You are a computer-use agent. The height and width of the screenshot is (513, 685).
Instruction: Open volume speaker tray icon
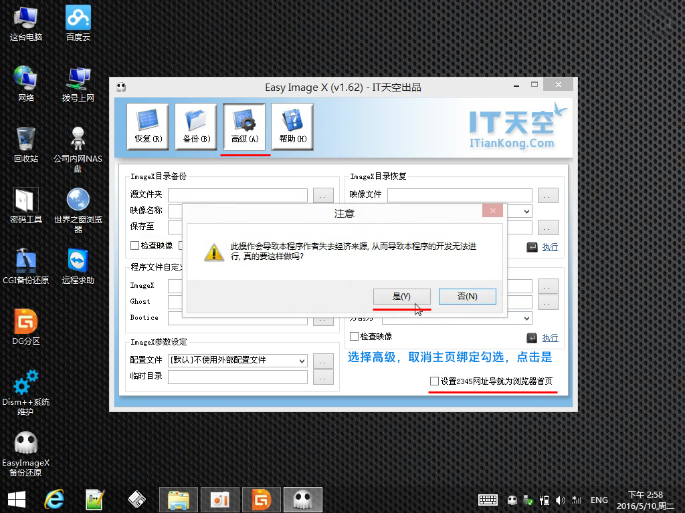tap(560, 500)
